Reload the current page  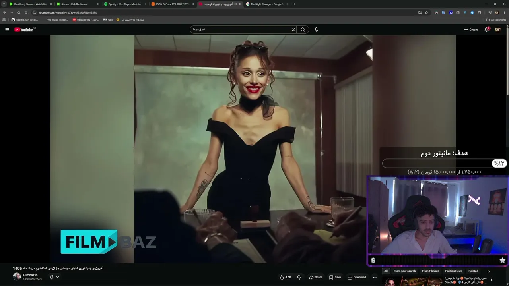[19, 12]
